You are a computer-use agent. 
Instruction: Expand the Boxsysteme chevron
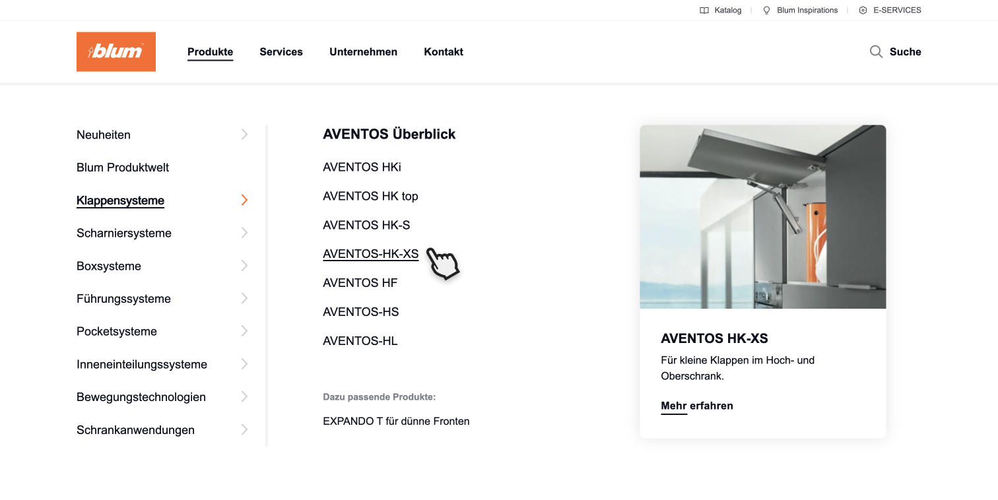point(244,266)
